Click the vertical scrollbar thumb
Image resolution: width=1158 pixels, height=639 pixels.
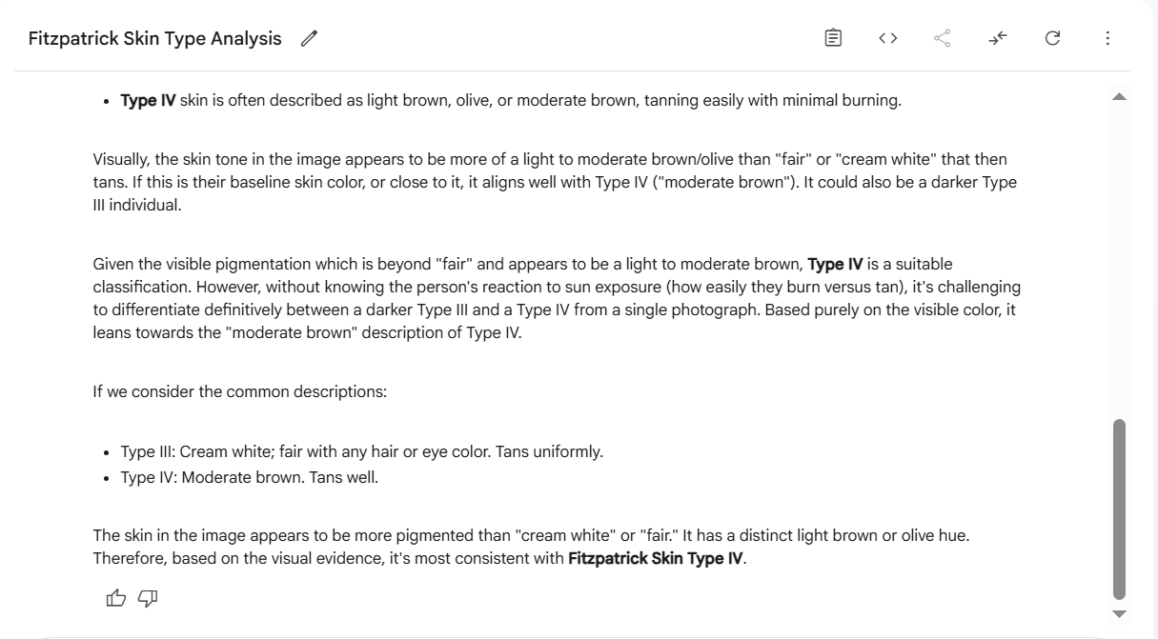1120,509
